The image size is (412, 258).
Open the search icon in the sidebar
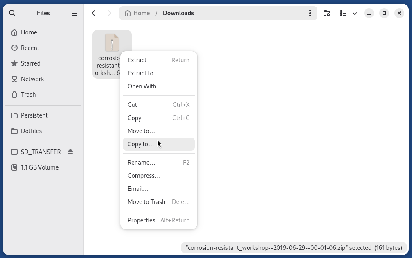point(12,13)
